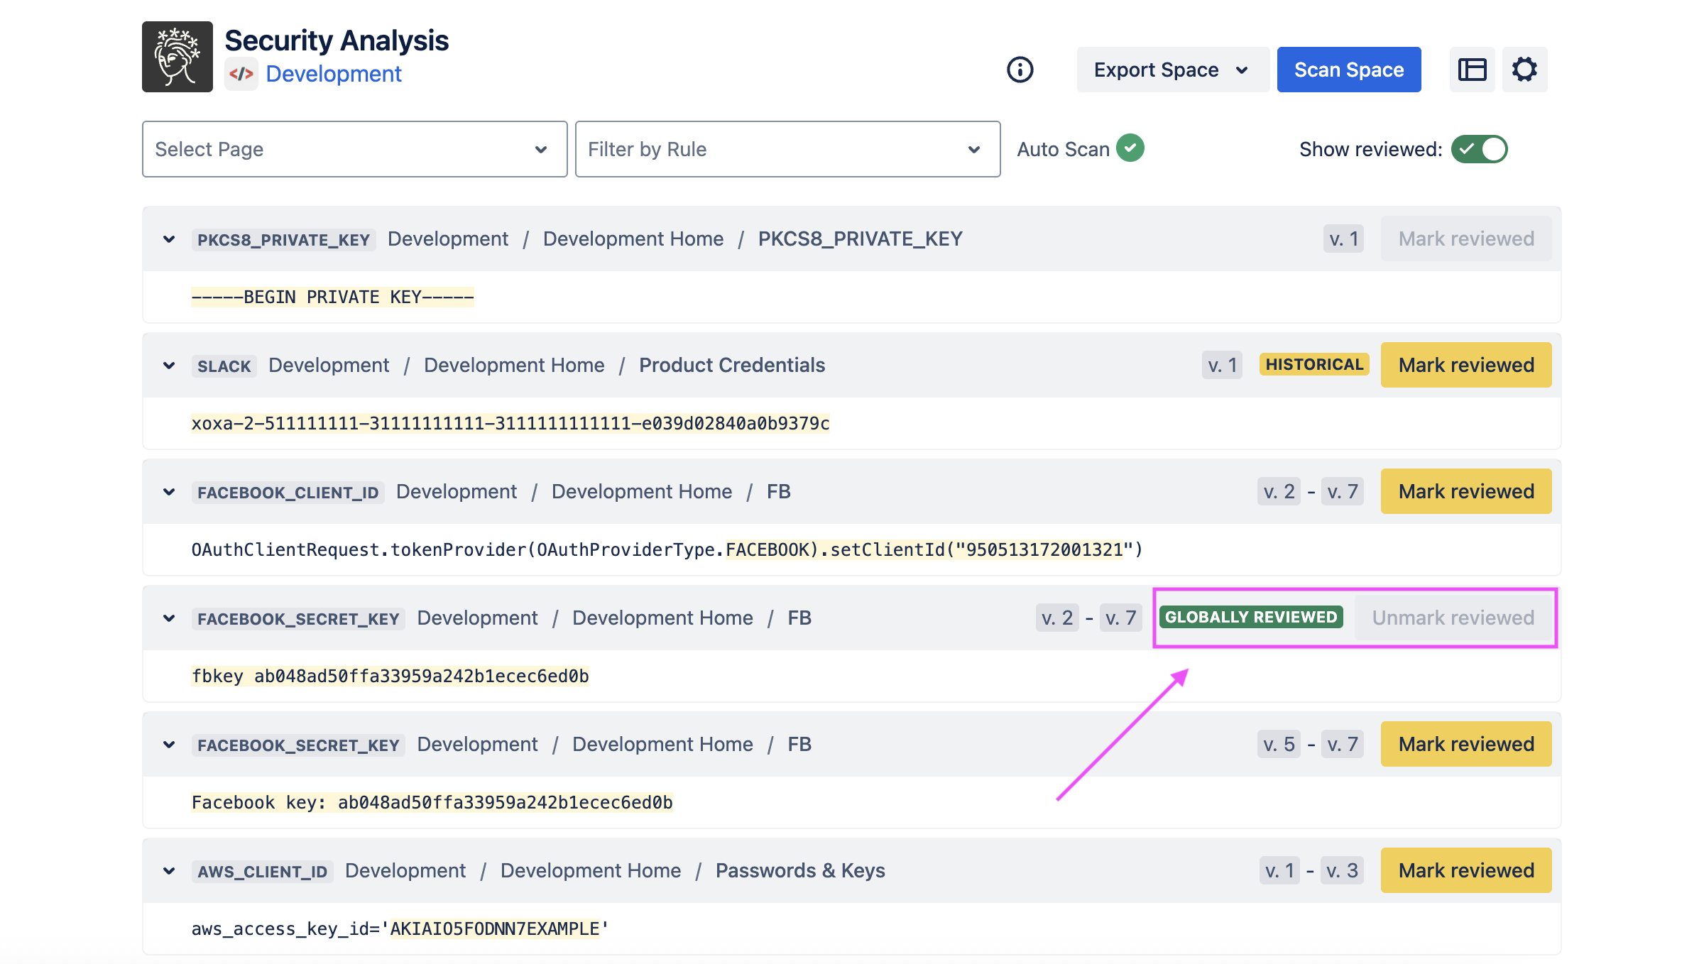Click the table layout view icon
The height and width of the screenshot is (964, 1704).
coord(1472,70)
